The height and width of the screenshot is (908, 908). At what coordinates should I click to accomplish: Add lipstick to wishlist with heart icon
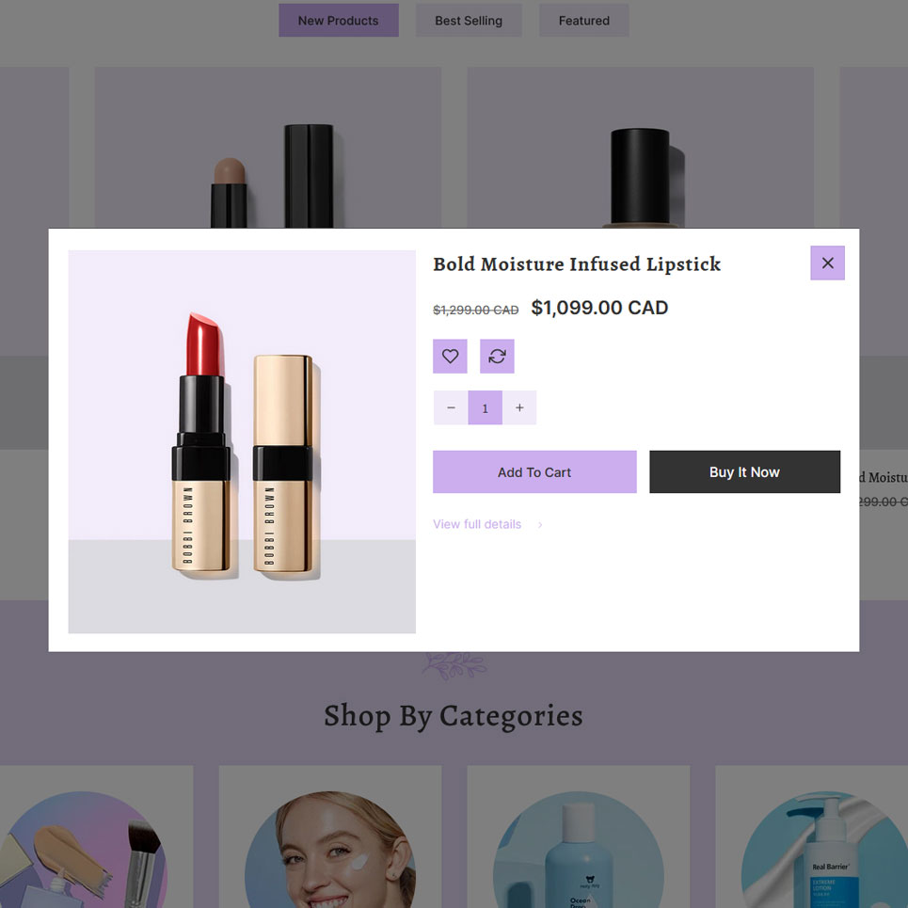click(x=450, y=356)
